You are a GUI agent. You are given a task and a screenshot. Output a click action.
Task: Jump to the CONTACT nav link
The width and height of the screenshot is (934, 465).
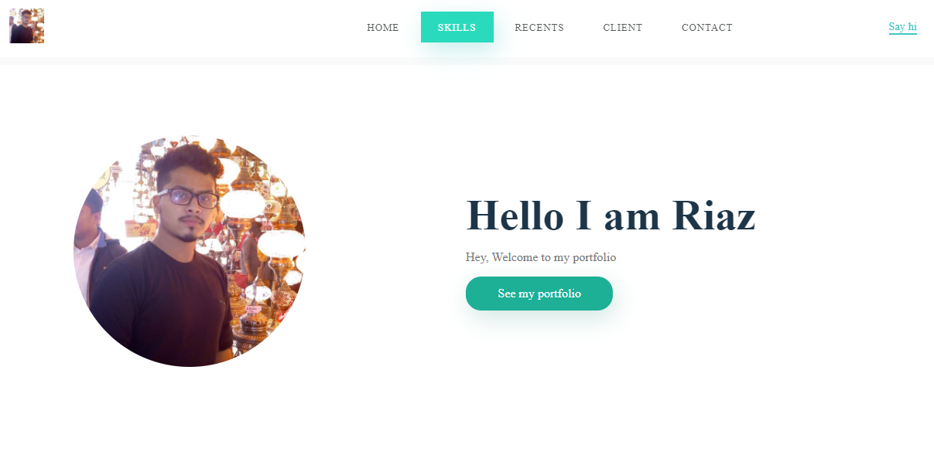coord(707,28)
